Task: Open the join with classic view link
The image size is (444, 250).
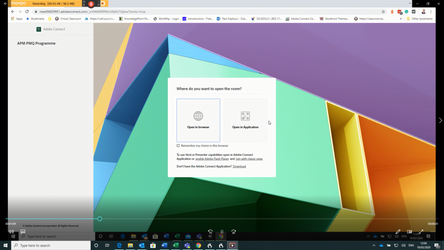Action: (x=249, y=159)
